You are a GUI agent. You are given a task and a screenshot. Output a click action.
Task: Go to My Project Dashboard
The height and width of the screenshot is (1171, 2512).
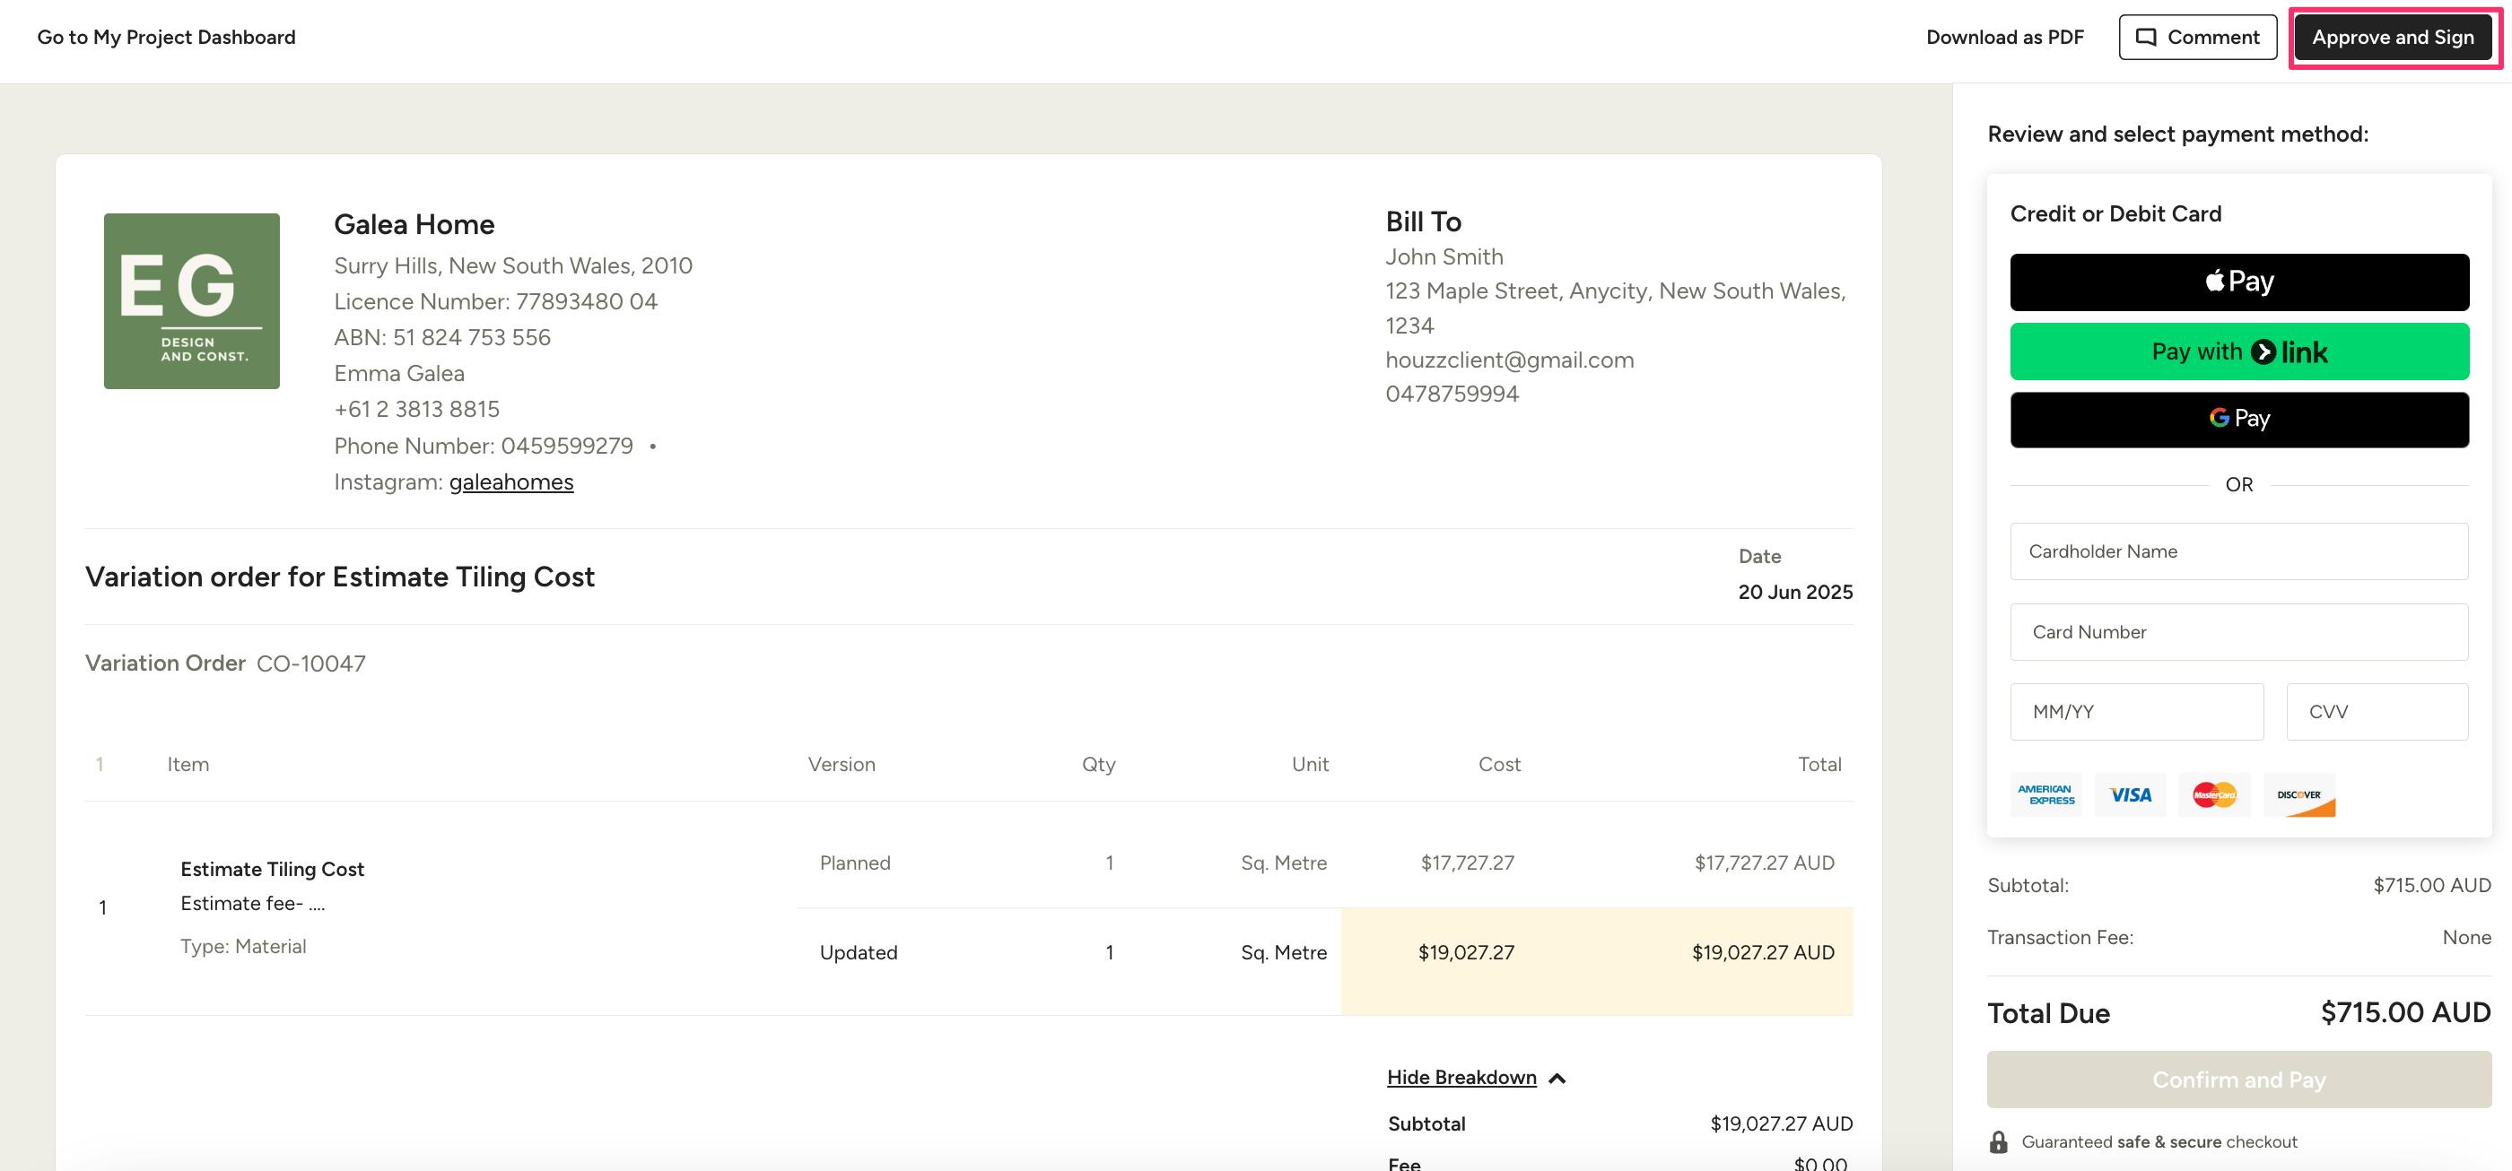(x=166, y=37)
